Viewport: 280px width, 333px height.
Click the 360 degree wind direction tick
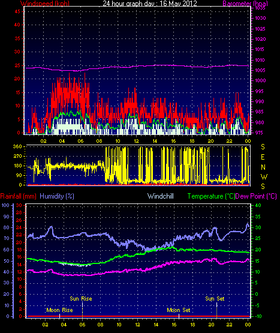click(x=17, y=146)
